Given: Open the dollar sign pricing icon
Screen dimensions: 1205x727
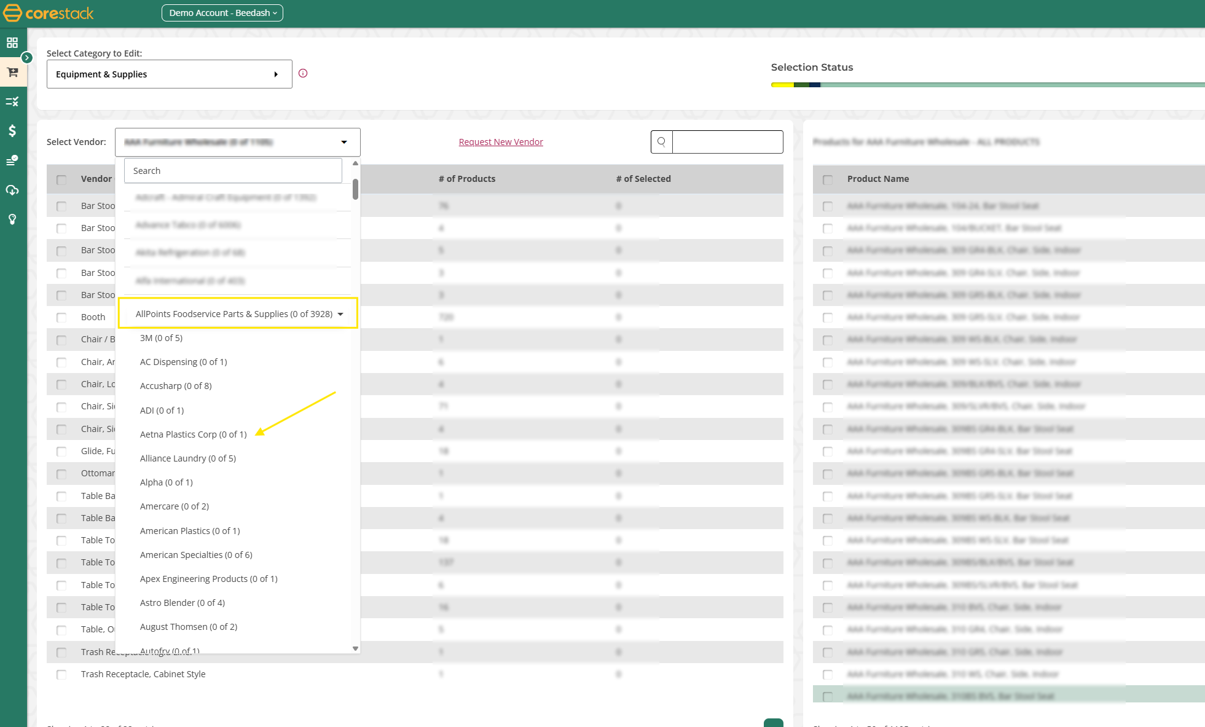Looking at the screenshot, I should (12, 131).
